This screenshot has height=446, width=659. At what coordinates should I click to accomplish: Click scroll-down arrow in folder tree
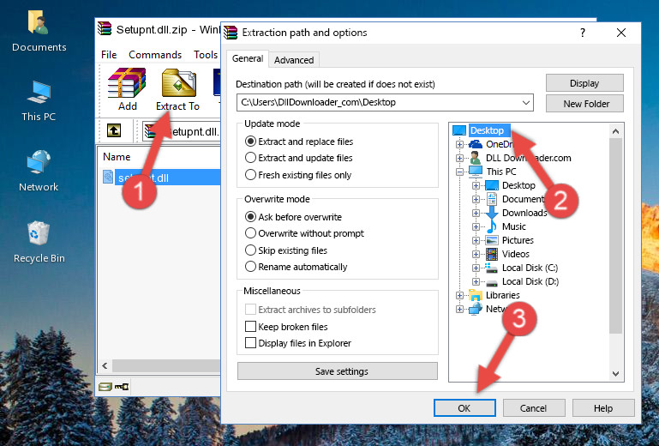click(615, 374)
